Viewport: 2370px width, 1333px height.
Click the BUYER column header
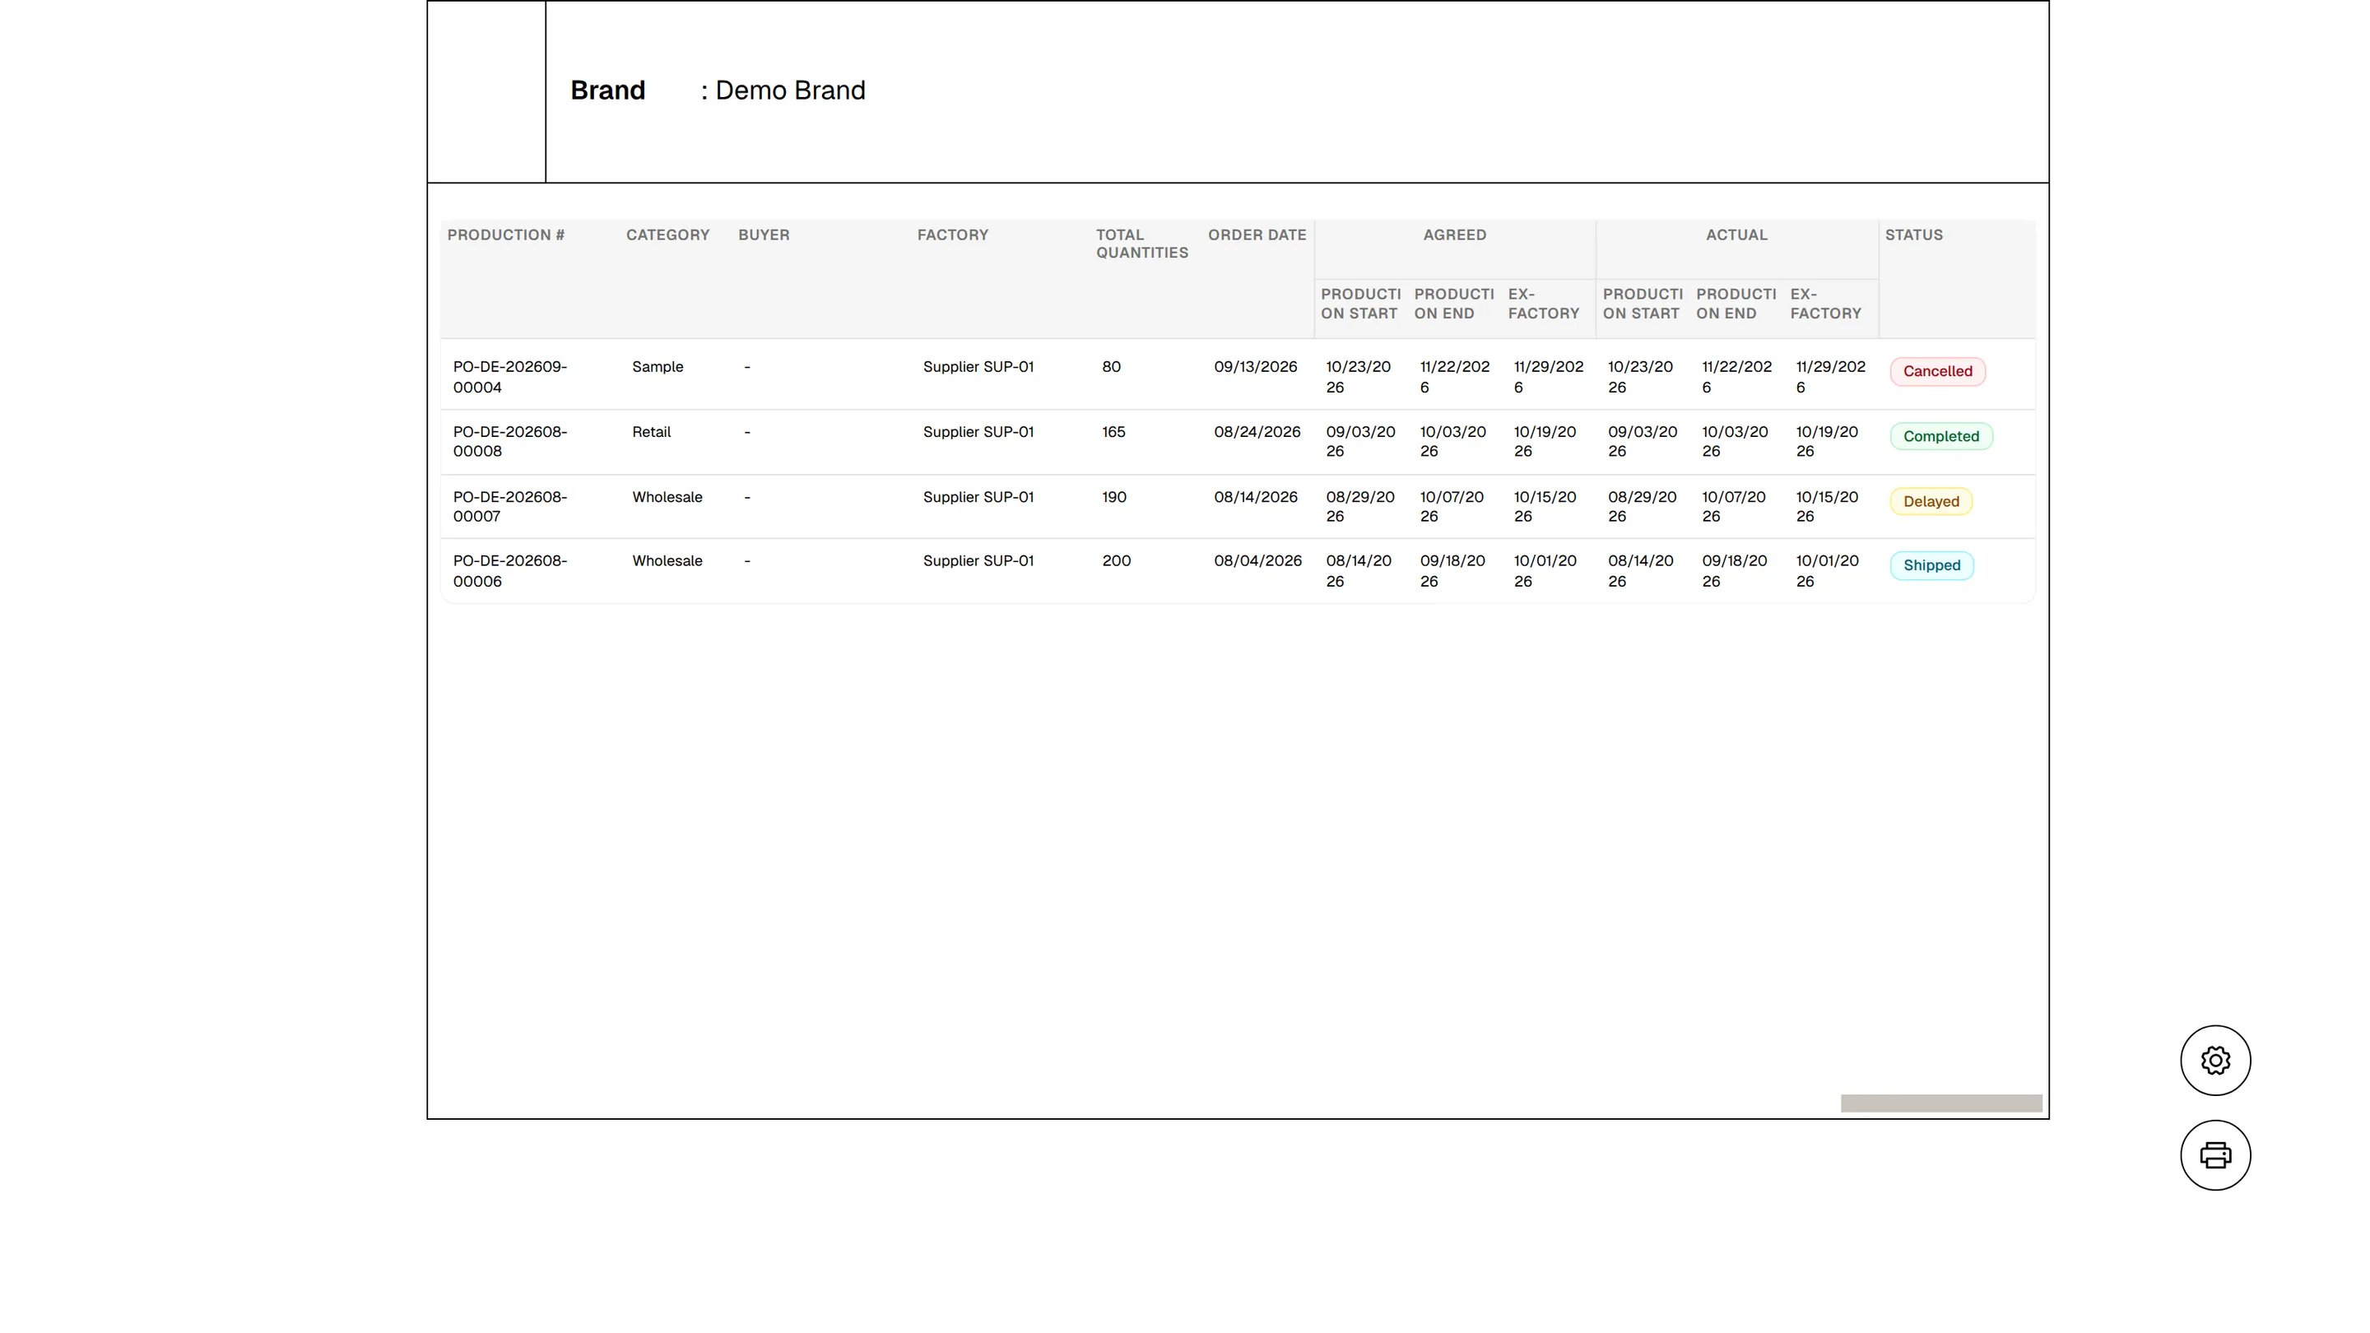[x=764, y=235]
